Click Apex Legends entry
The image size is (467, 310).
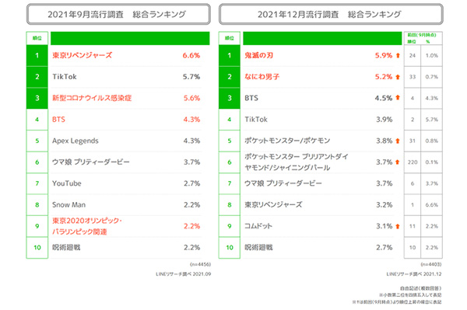click(75, 141)
